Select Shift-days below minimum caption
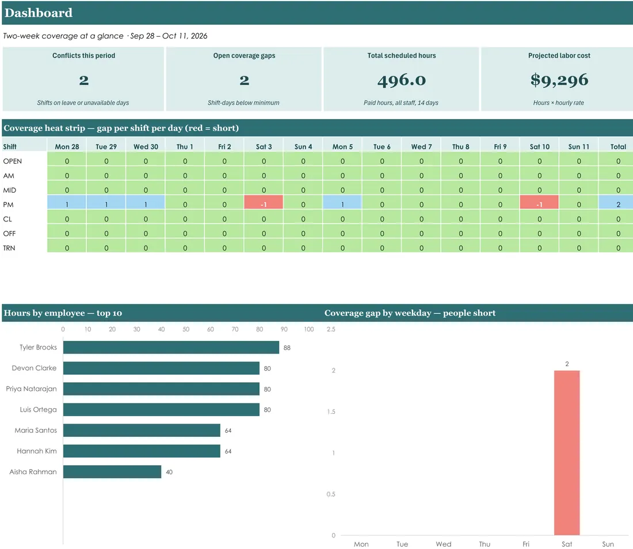The width and height of the screenshot is (633, 549). tap(243, 103)
